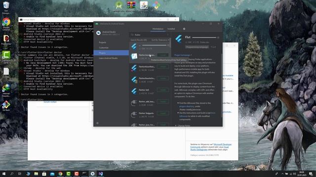Open Microsoft Edge from the taskbar
The height and width of the screenshot is (177, 316).
pyautogui.click(x=28, y=174)
